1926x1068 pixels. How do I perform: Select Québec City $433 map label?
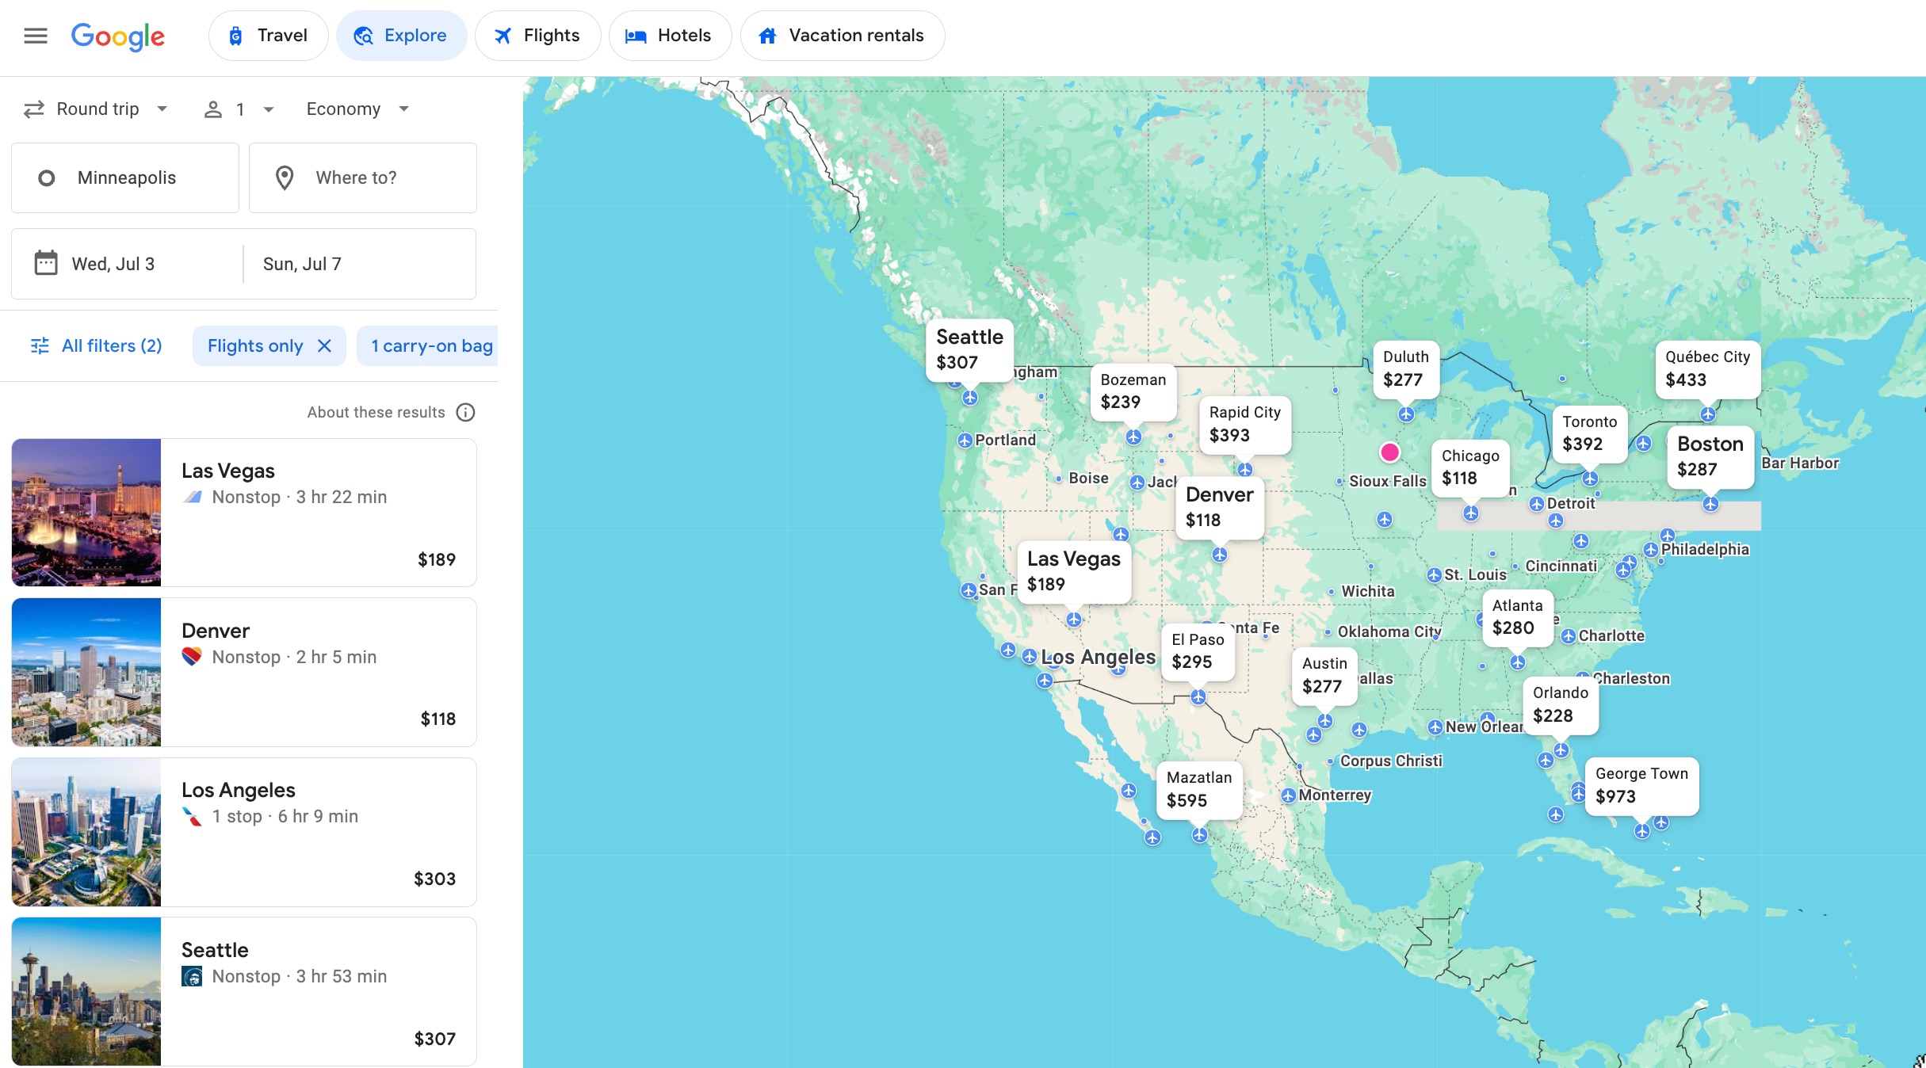1707,368
